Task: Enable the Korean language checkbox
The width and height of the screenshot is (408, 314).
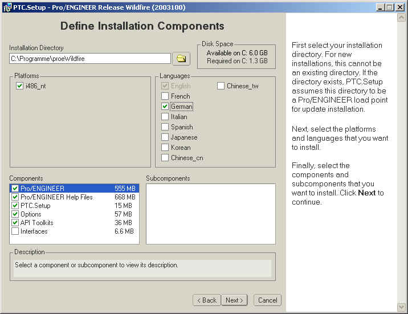Action: (165, 148)
